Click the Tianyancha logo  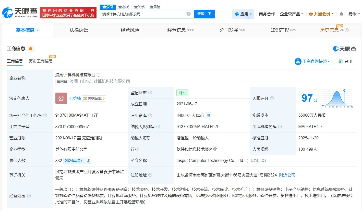pos(19,12)
